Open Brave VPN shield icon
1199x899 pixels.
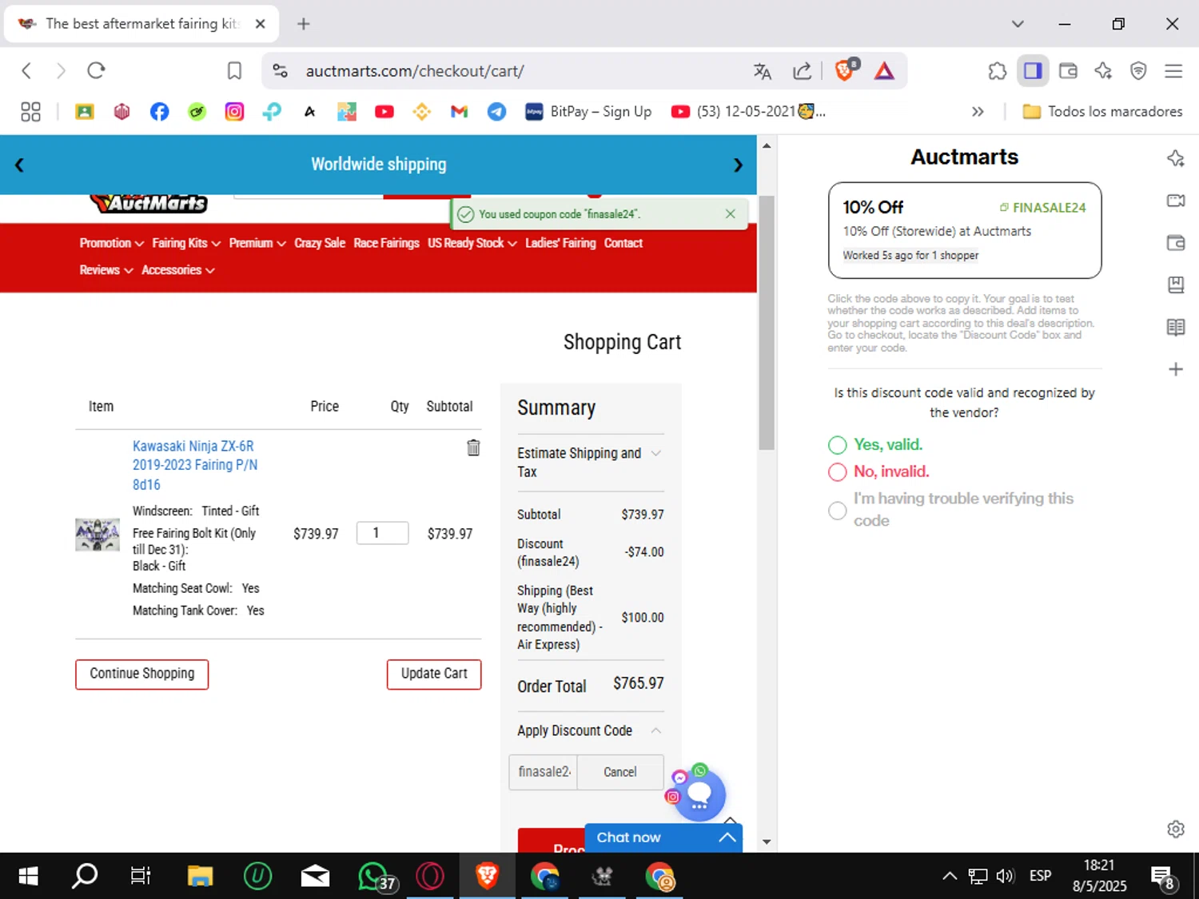pyautogui.click(x=1138, y=71)
